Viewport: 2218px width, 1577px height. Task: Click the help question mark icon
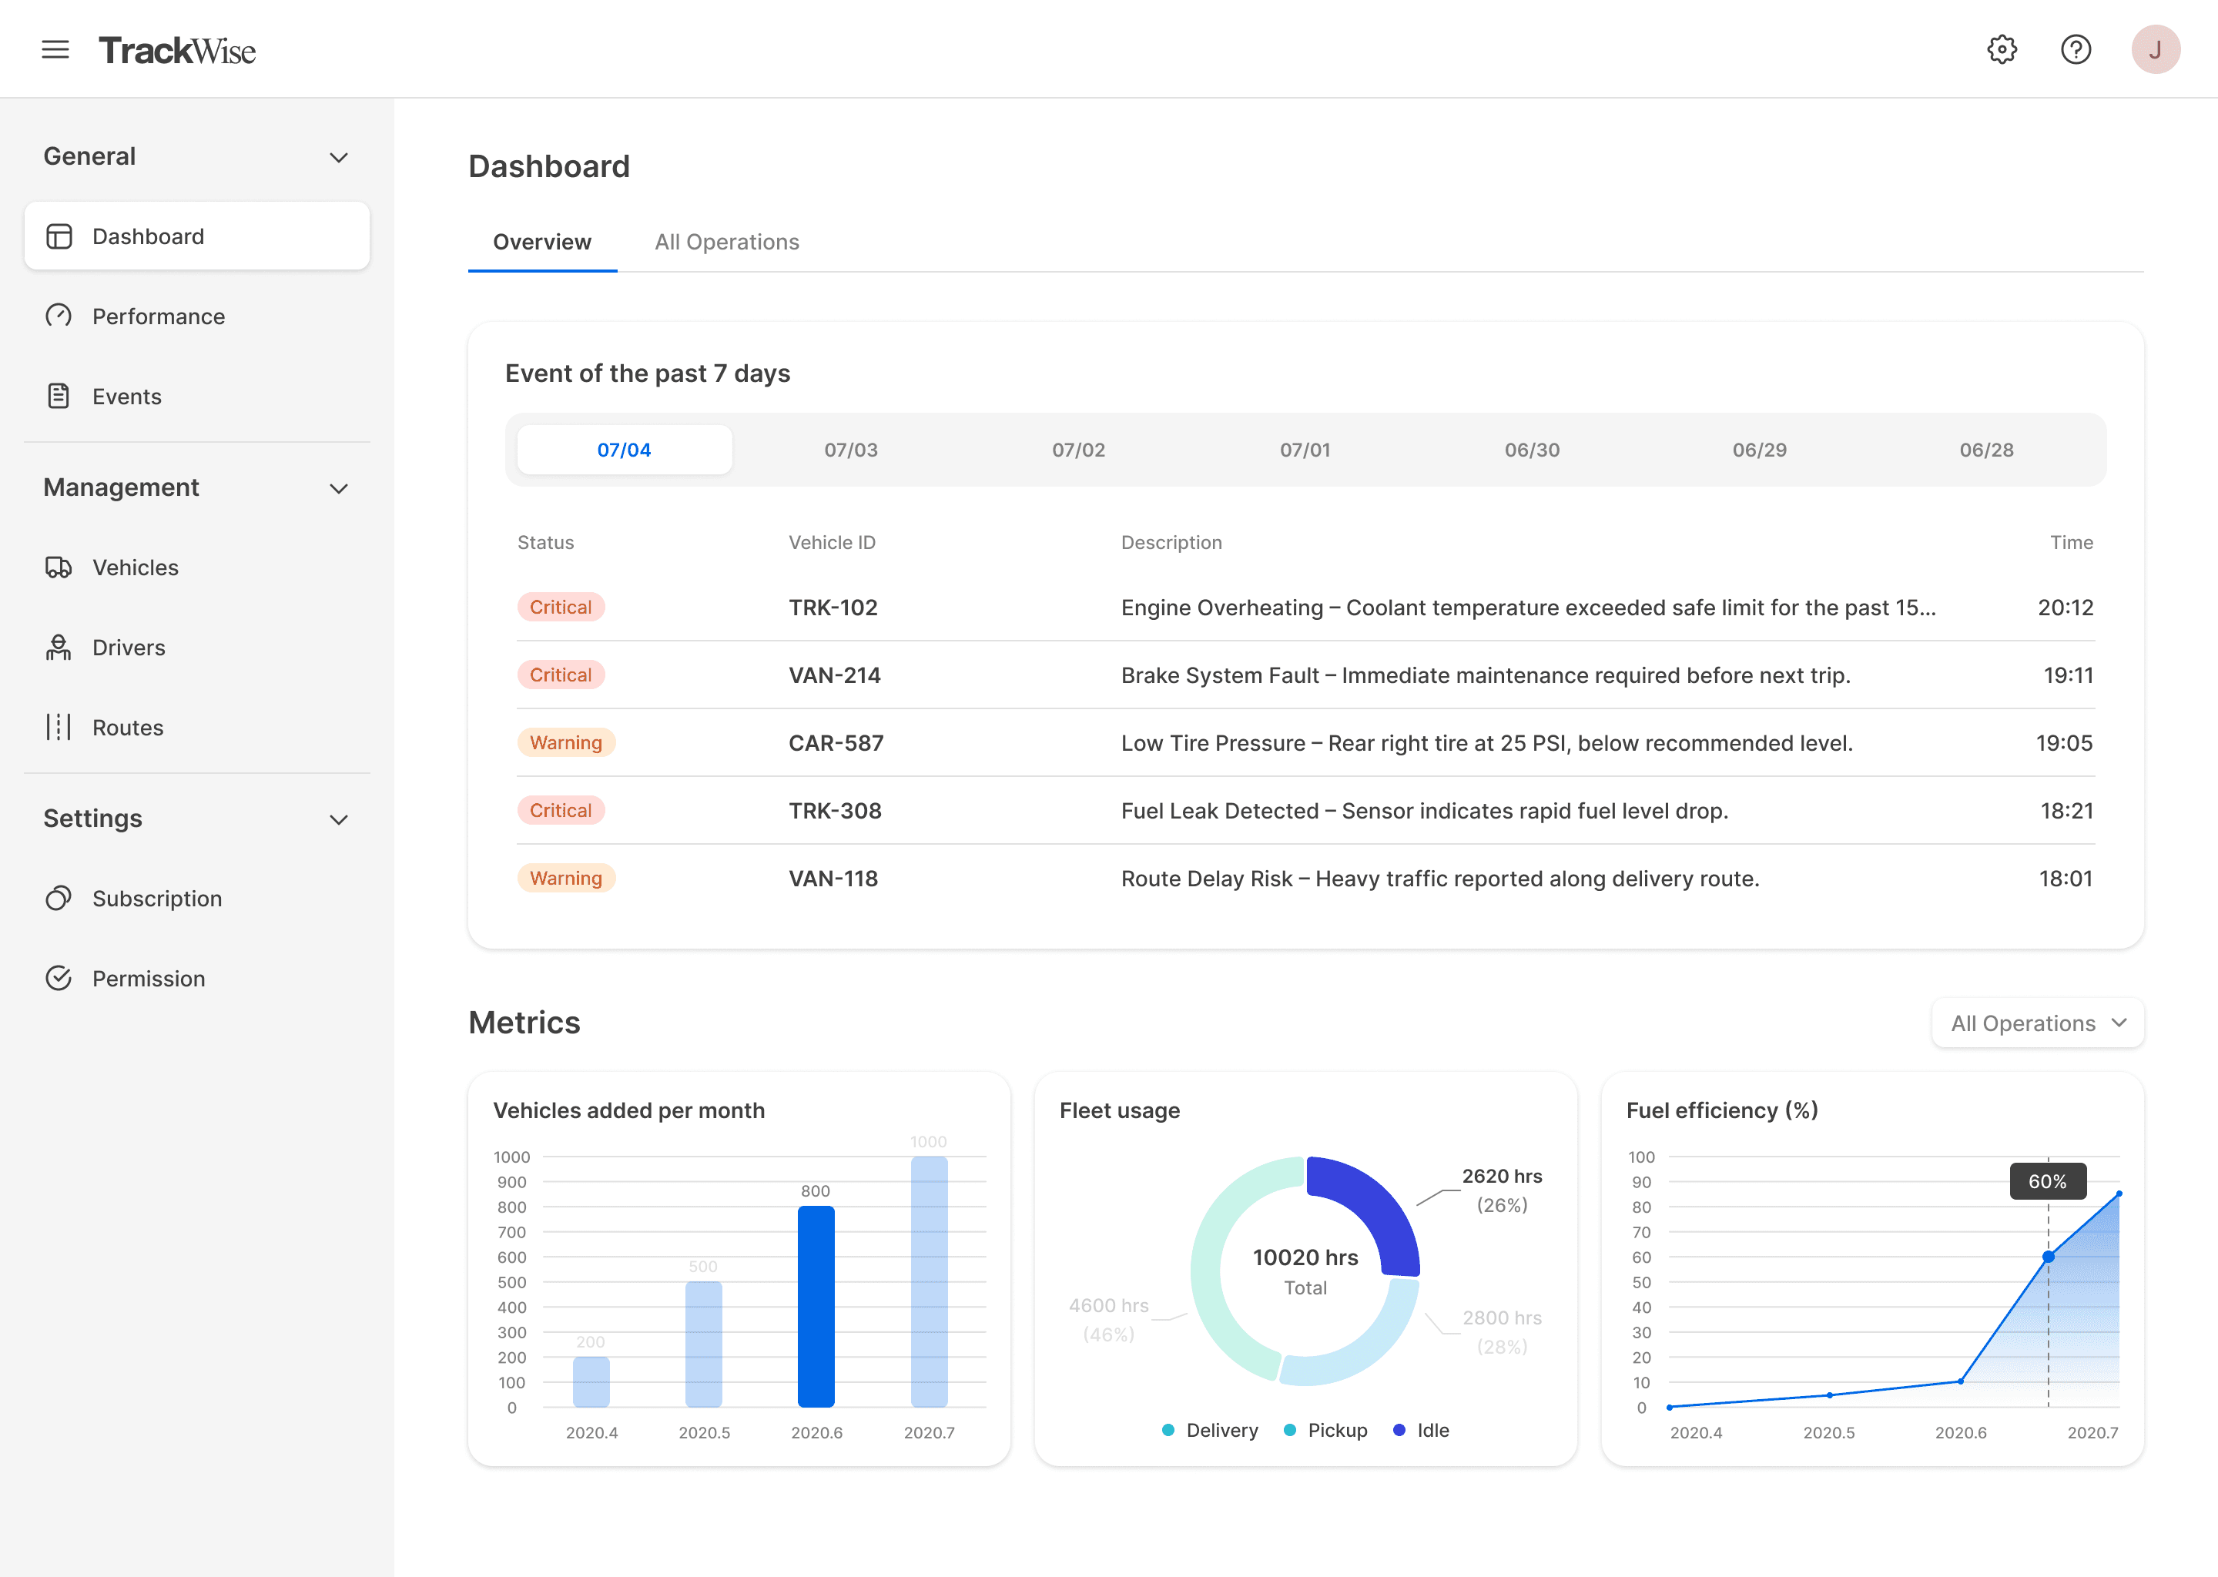[2076, 49]
